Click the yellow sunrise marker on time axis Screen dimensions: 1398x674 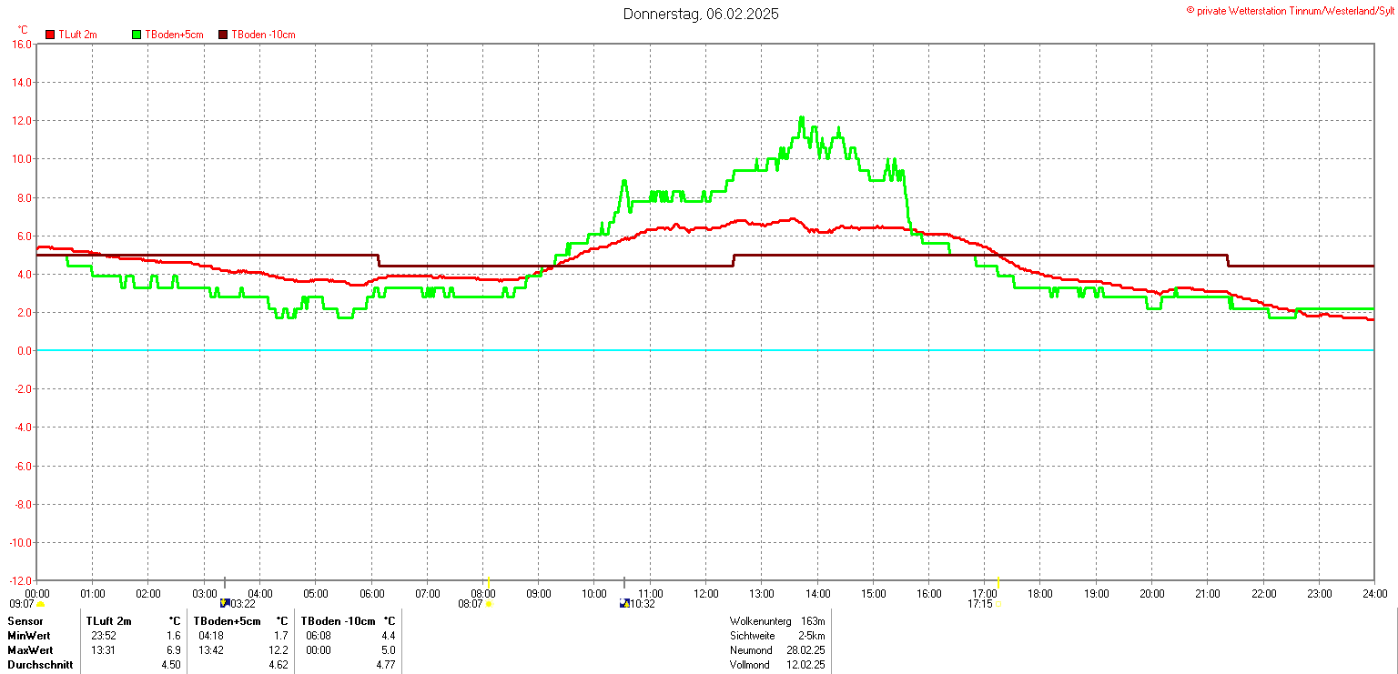[489, 583]
